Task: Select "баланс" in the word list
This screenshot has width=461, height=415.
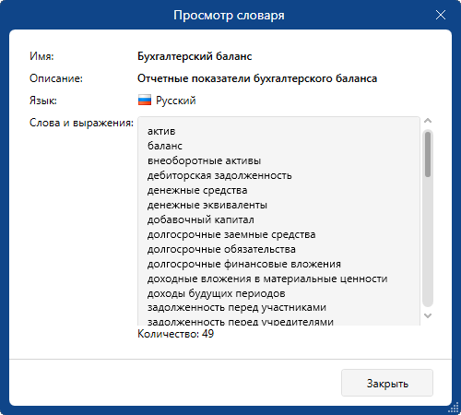Action: click(165, 146)
